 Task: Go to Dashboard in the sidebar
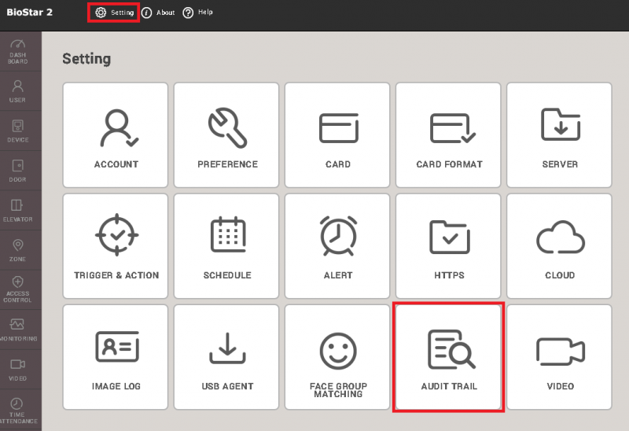18,51
